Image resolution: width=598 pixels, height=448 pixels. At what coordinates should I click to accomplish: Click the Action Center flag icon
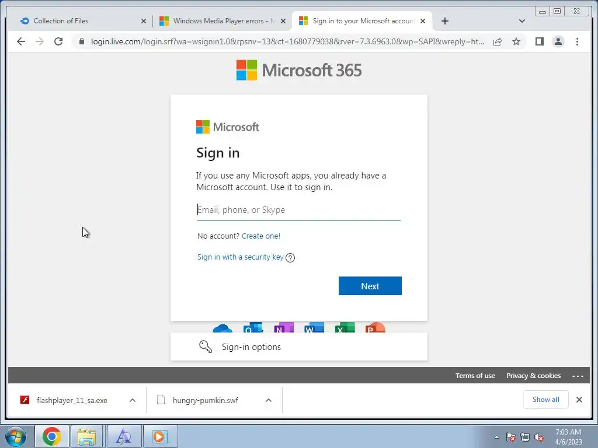click(x=511, y=437)
